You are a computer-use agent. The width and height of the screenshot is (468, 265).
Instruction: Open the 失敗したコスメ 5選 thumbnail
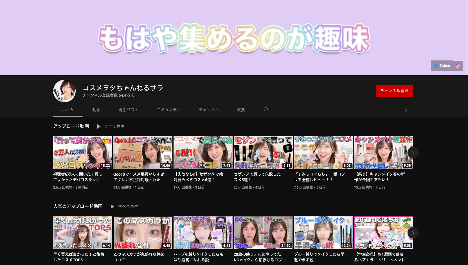(x=263, y=153)
